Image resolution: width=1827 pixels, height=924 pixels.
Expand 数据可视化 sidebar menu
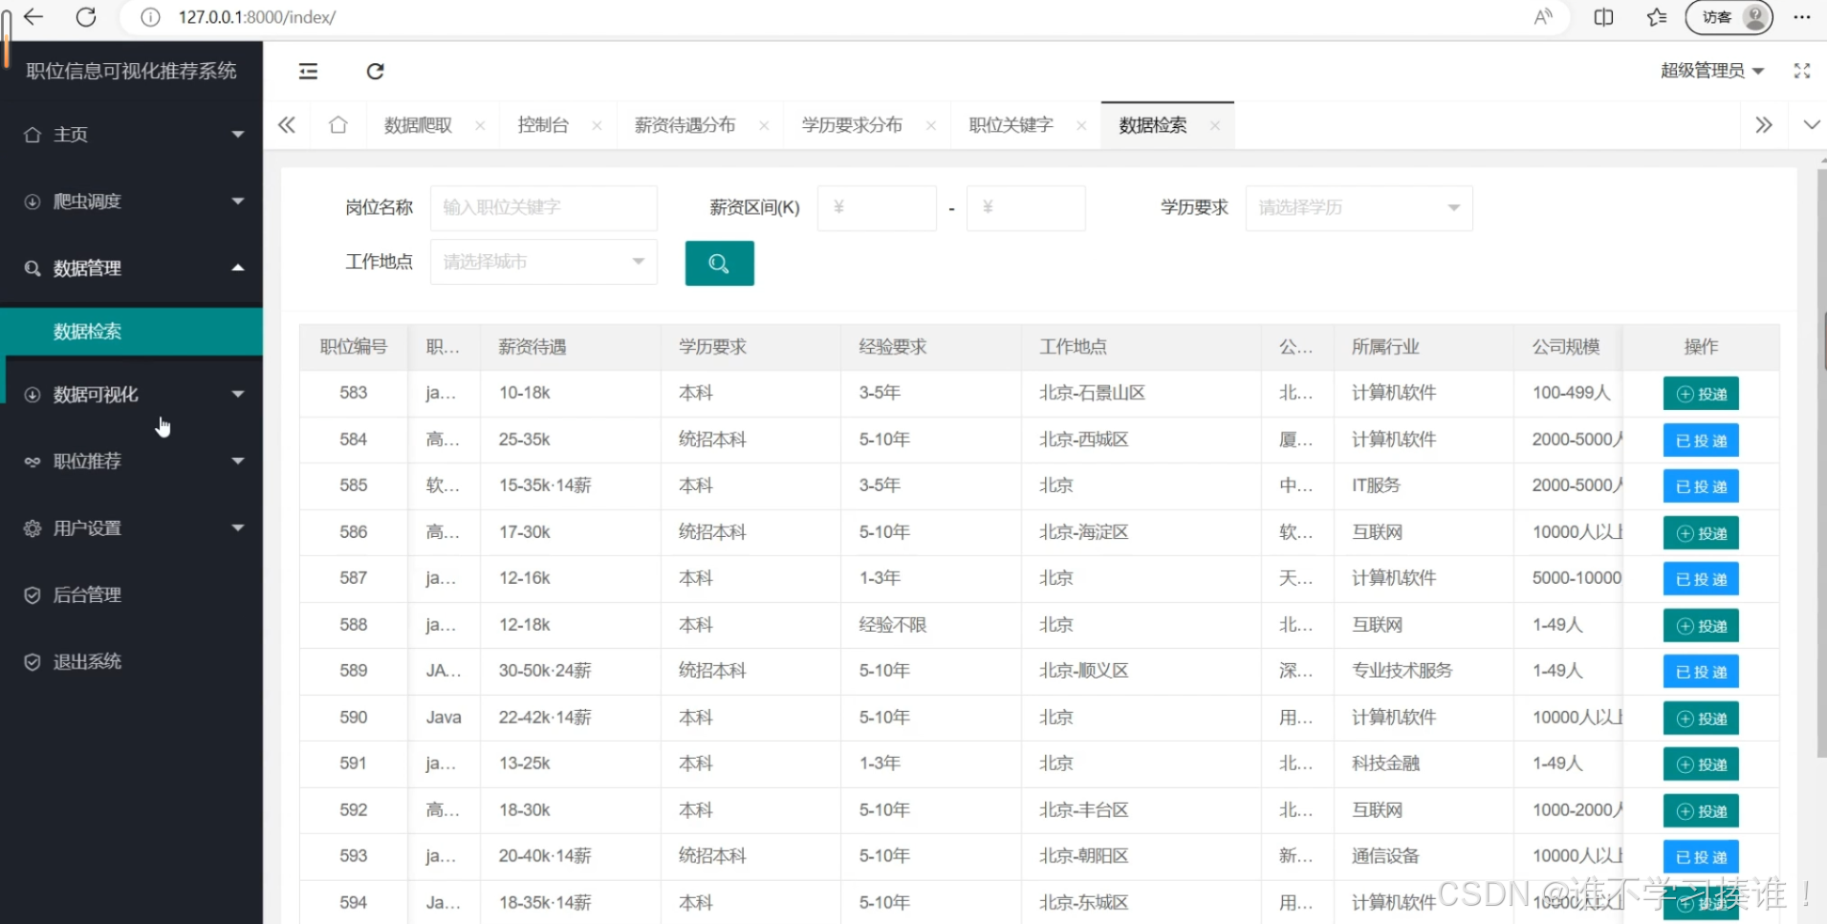click(131, 395)
